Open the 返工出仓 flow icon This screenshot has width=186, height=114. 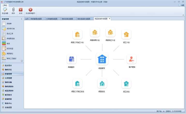[126, 83]
